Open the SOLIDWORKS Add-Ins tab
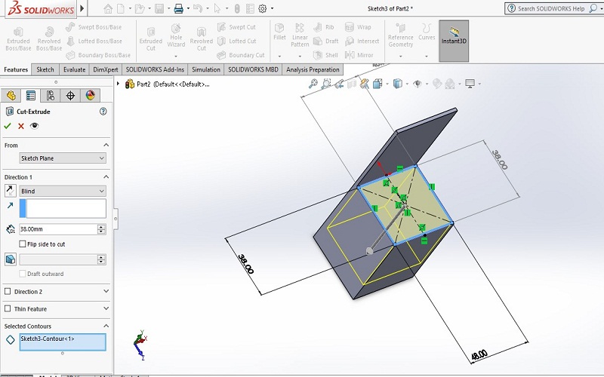Image resolution: width=604 pixels, height=377 pixels. [155, 69]
